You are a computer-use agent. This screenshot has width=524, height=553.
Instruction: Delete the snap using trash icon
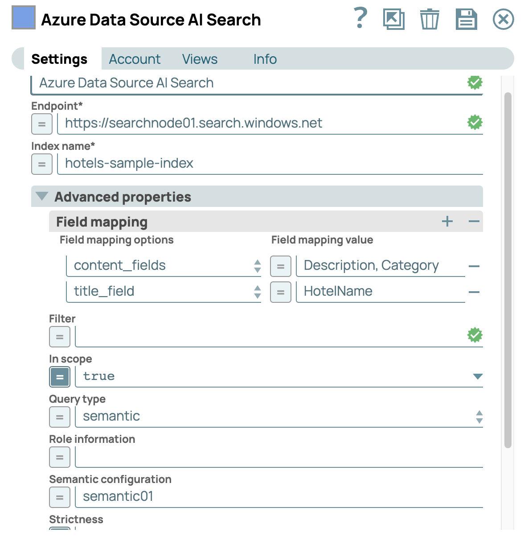430,20
